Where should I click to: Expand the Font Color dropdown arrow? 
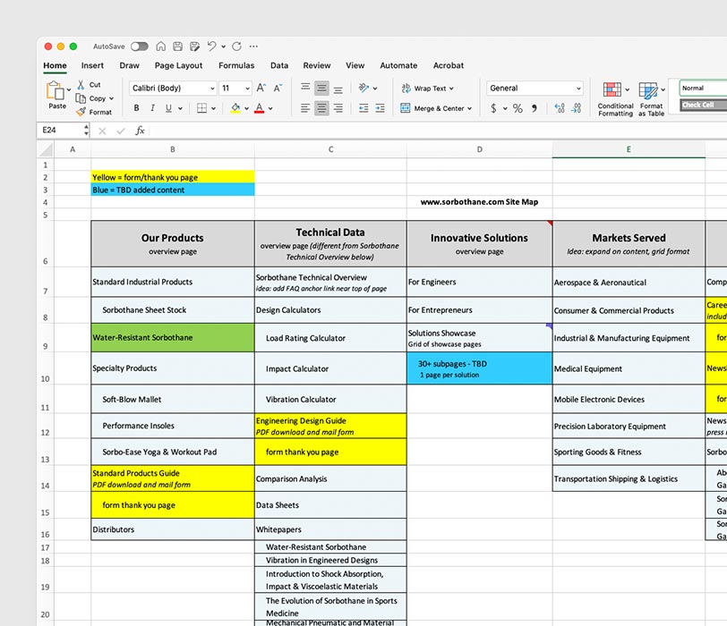pyautogui.click(x=270, y=108)
